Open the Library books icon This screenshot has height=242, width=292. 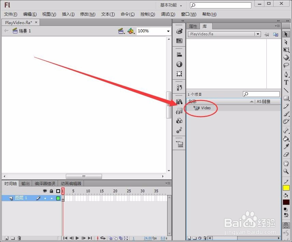pos(179,101)
